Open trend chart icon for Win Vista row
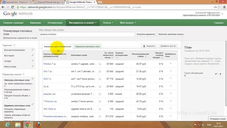This screenshot has height=128, width=227. coord(100,109)
